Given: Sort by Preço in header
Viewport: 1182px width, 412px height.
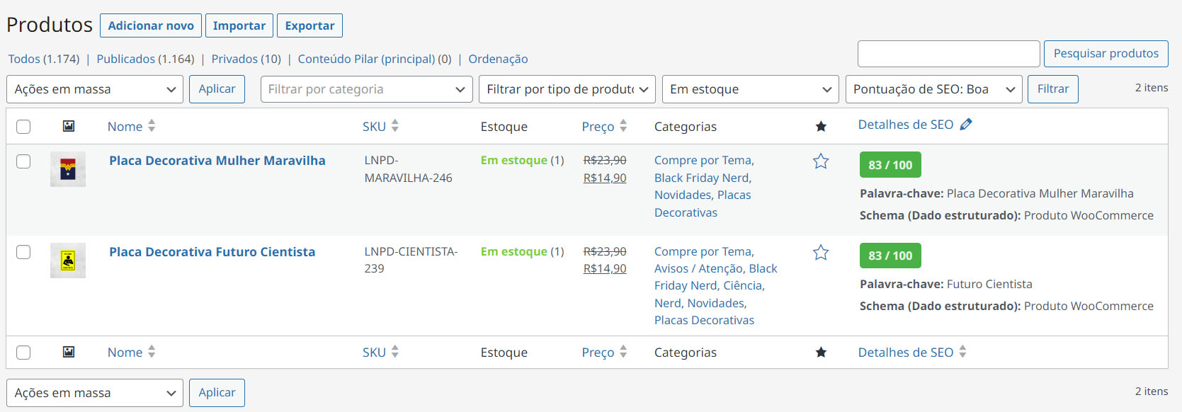Looking at the screenshot, I should pos(598,126).
